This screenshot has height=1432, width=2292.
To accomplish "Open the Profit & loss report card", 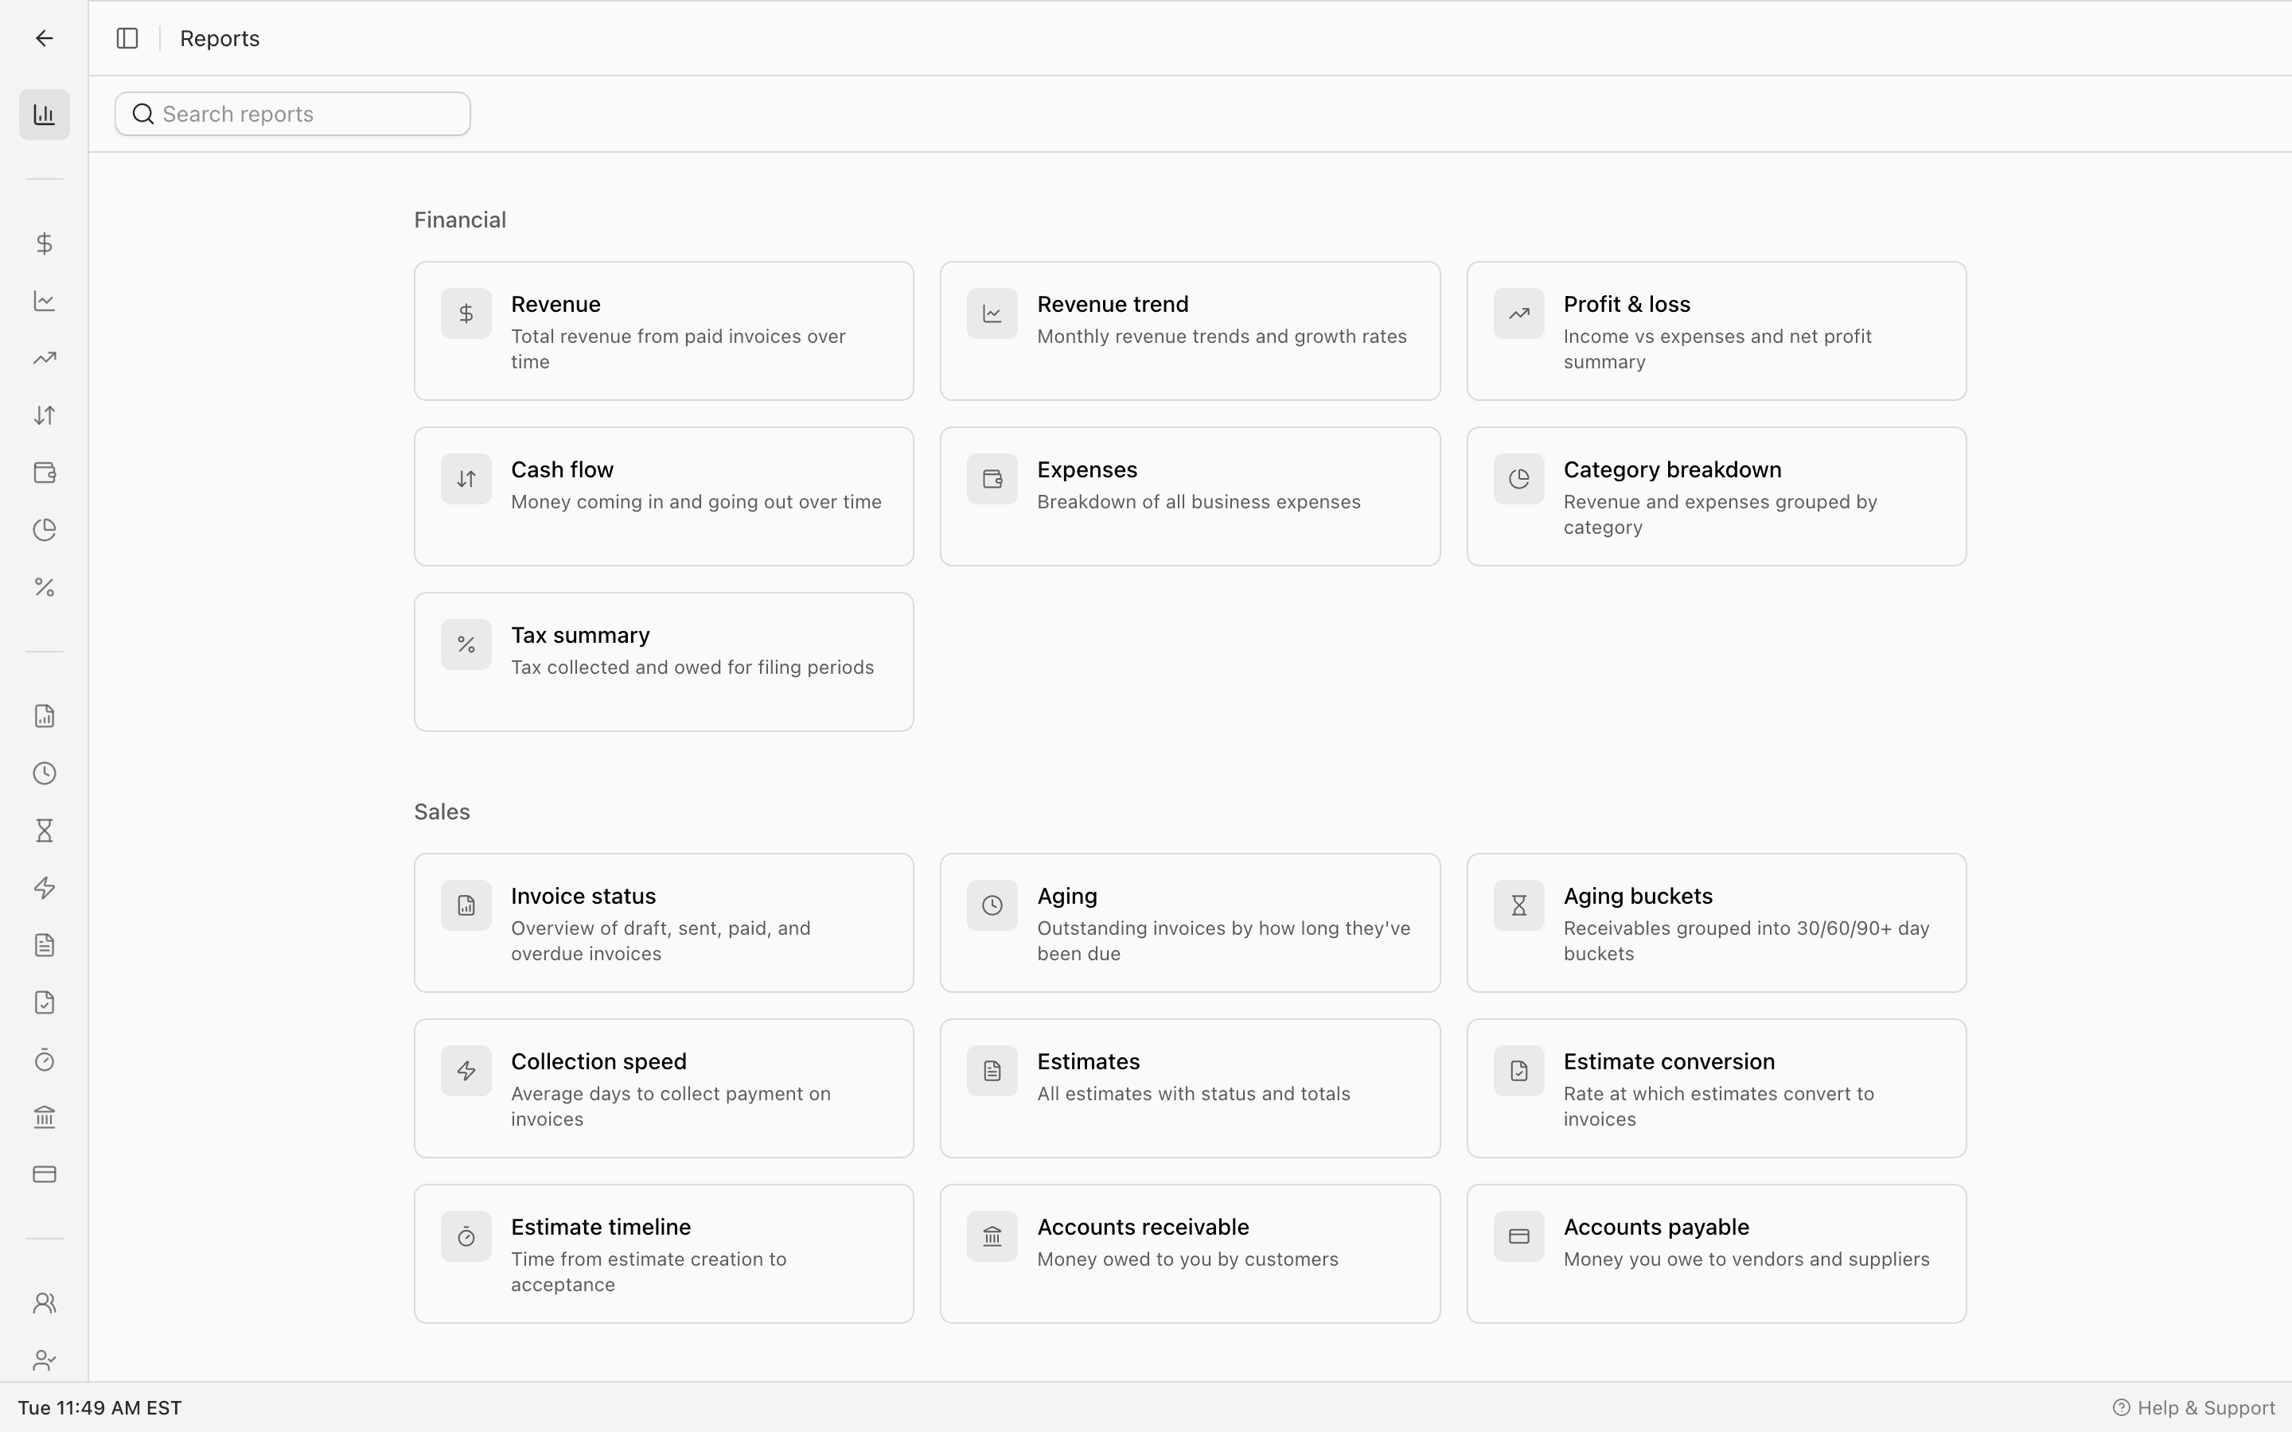I will pos(1716,332).
